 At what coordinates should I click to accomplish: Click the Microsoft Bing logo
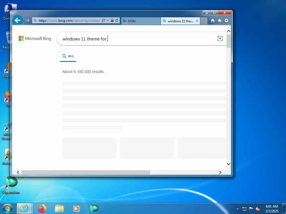[35, 38]
